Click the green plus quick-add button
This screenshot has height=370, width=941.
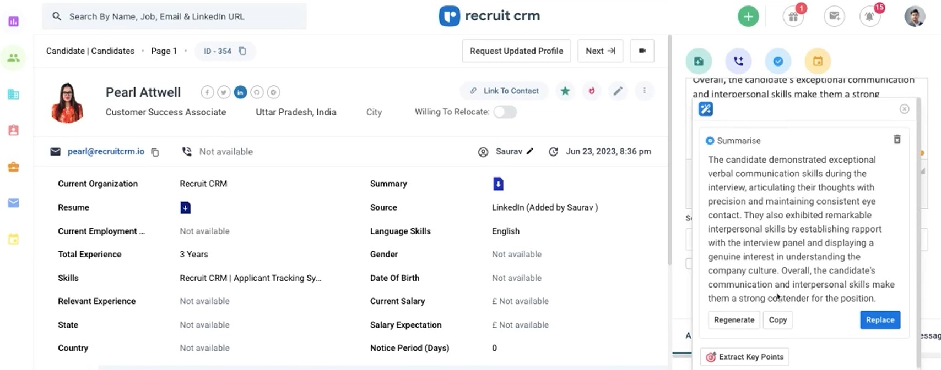tap(748, 16)
